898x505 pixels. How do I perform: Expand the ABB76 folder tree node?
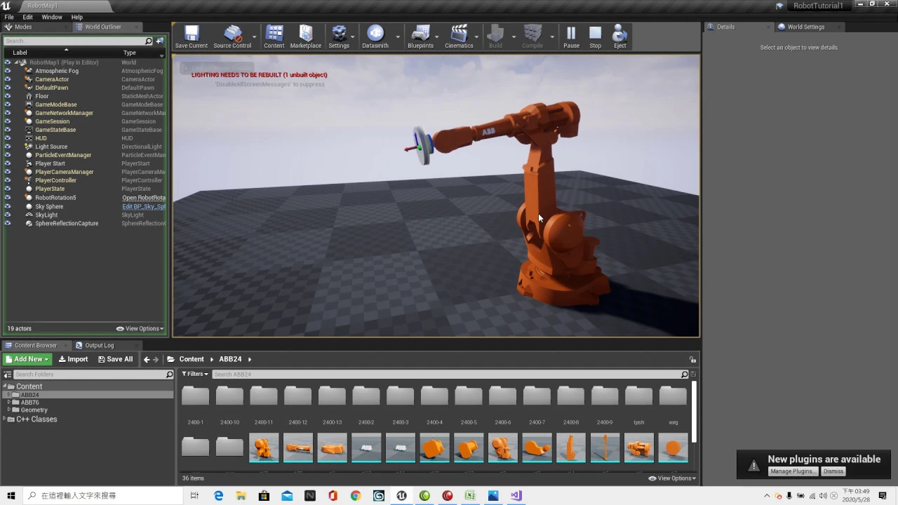pos(9,403)
